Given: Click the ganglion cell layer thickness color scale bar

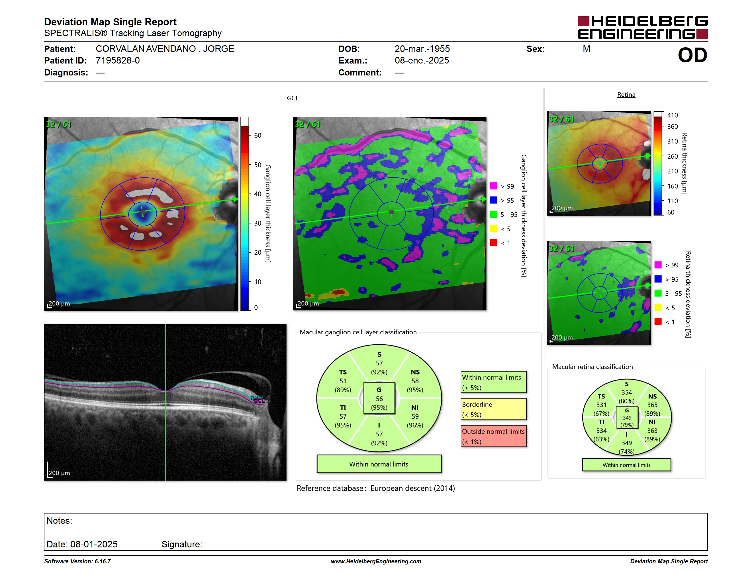Looking at the screenshot, I should tap(244, 214).
